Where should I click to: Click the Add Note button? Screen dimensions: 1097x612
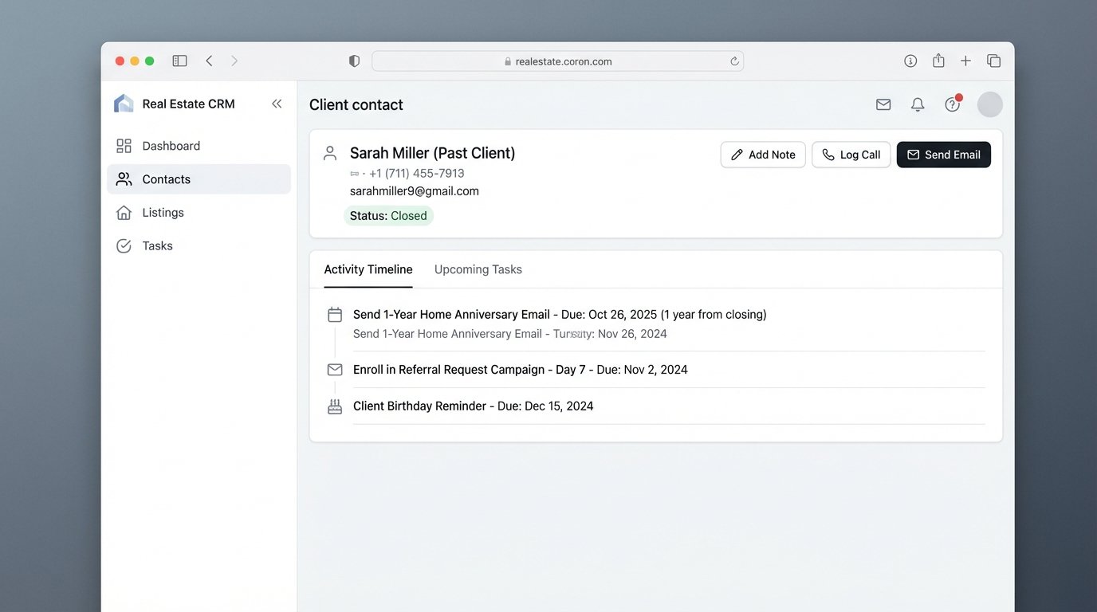click(x=762, y=154)
